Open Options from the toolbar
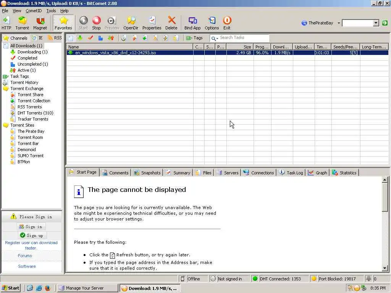391x293 pixels. click(212, 23)
